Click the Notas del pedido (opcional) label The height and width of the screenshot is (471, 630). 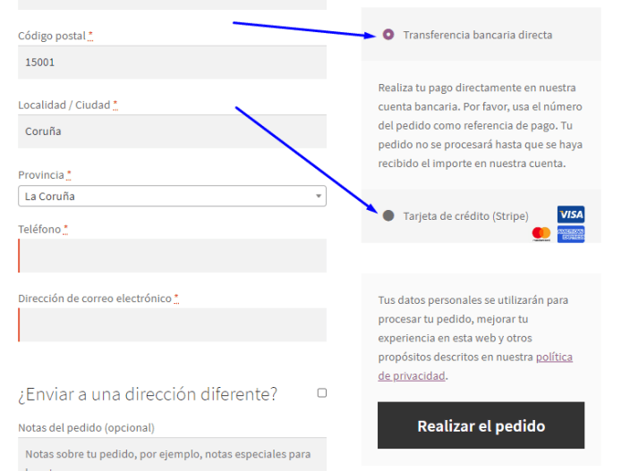pos(87,428)
